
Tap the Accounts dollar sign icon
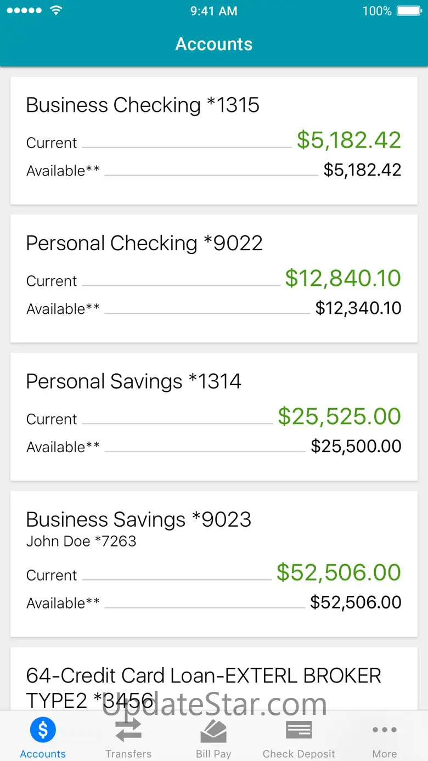click(43, 730)
